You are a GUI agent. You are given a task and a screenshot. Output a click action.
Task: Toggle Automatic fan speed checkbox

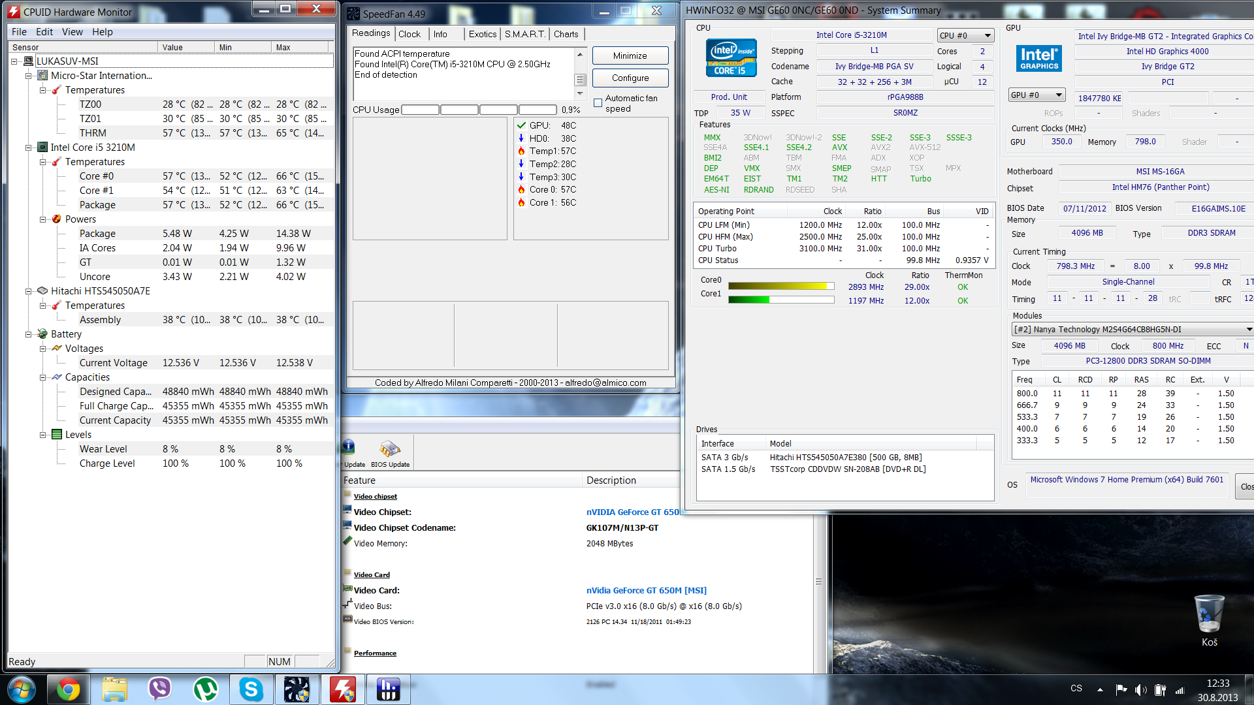coord(598,103)
